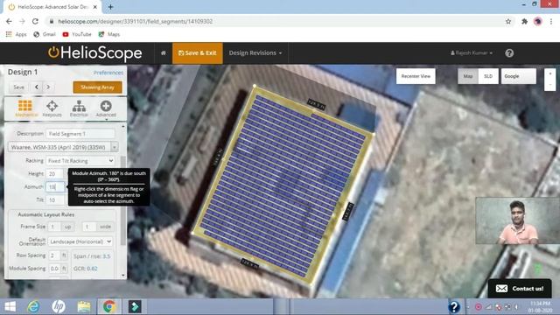Image resolution: width=560 pixels, height=315 pixels.
Task: Redo with the right arrow button
Action: click(48, 87)
